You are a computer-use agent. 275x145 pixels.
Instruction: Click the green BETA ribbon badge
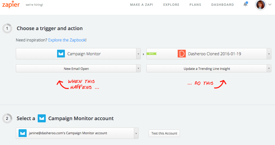pos(151,54)
